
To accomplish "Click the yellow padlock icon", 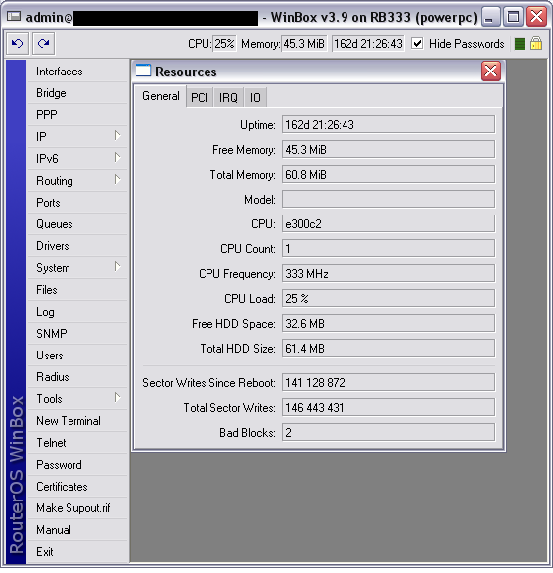I will pyautogui.click(x=536, y=43).
